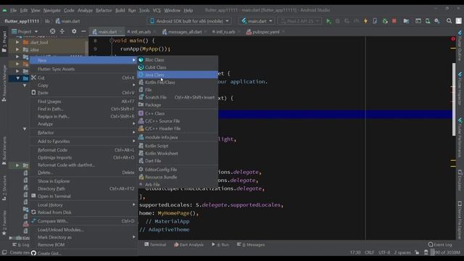The image size is (464, 261).
Task: Open the Dart Analysis tool window
Action: click(188, 245)
